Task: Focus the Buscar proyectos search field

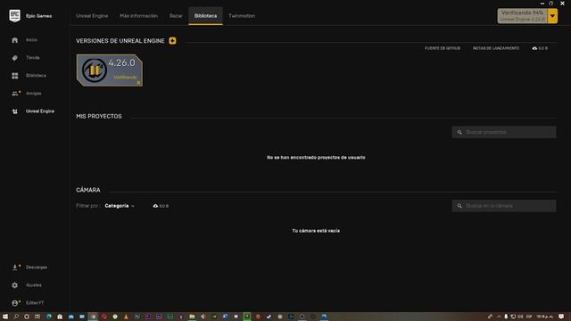Action: (504, 132)
